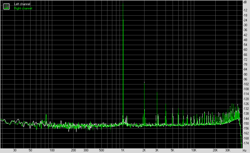Click the "-156" dB scale label
Viewport: 250px width, 153px height.
(246, 128)
